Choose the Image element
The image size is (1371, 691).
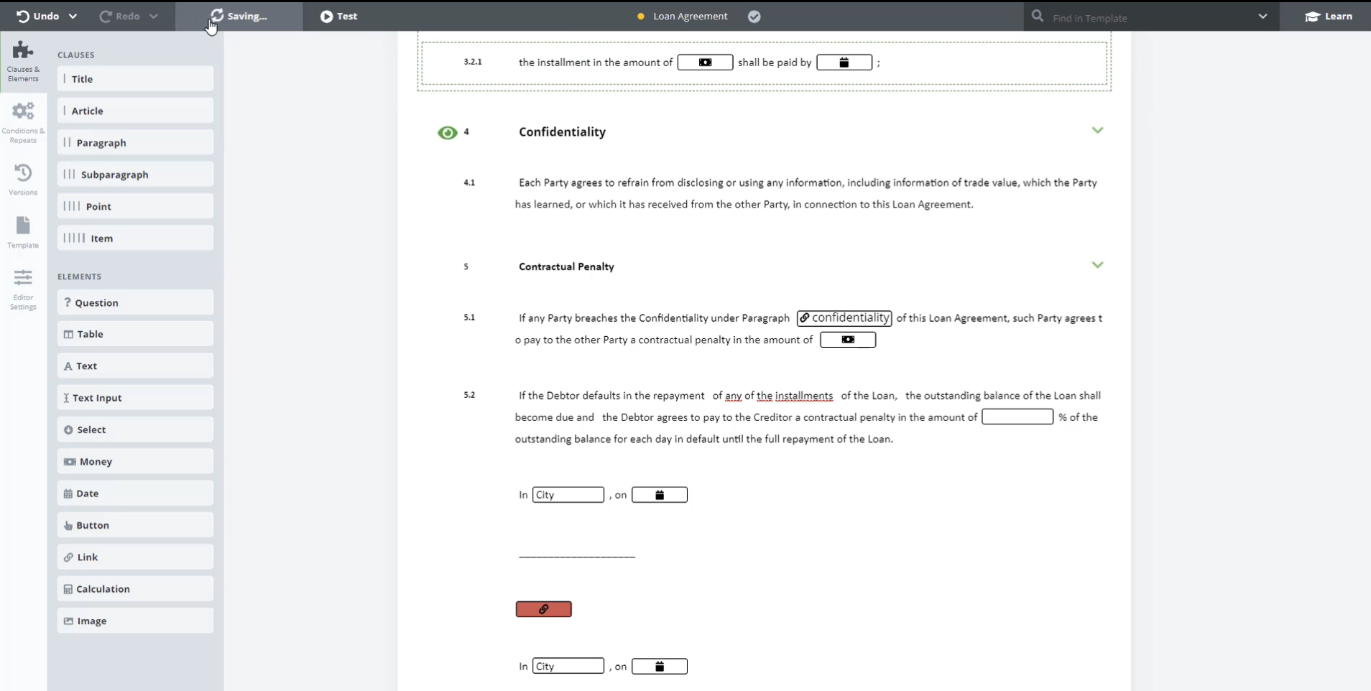pos(135,621)
